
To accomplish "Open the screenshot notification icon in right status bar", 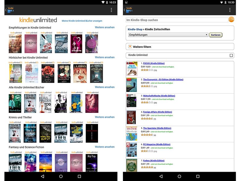I will click(x=126, y=2).
